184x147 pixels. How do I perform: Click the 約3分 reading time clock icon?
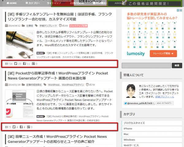(x=60, y=25)
